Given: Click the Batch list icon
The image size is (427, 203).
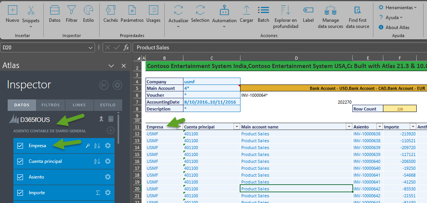Looking at the screenshot, I should tap(263, 10).
